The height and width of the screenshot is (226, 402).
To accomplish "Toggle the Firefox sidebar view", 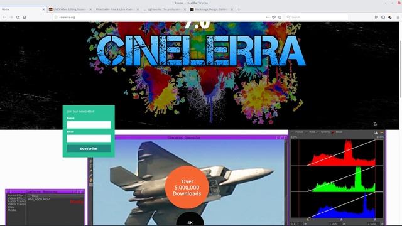I will click(383, 17).
